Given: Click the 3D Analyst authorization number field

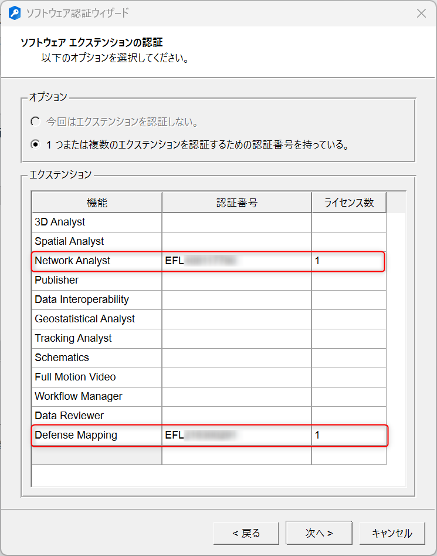Looking at the screenshot, I should pyautogui.click(x=236, y=222).
